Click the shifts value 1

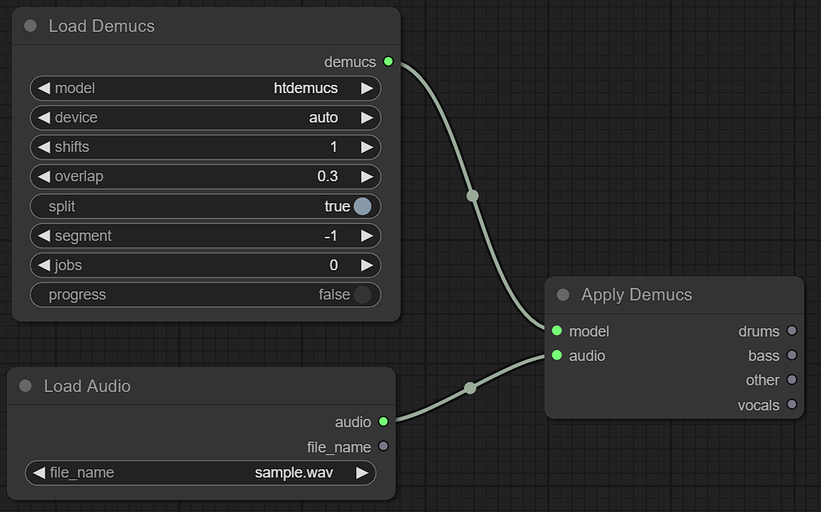pyautogui.click(x=334, y=147)
